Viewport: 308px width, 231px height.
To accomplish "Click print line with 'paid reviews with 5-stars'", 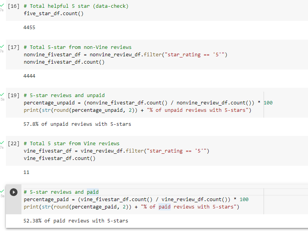I will (x=131, y=207).
